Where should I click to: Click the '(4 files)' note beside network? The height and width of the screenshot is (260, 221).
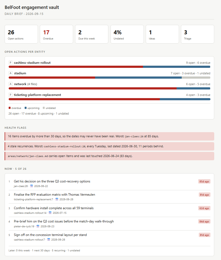tap(32, 84)
